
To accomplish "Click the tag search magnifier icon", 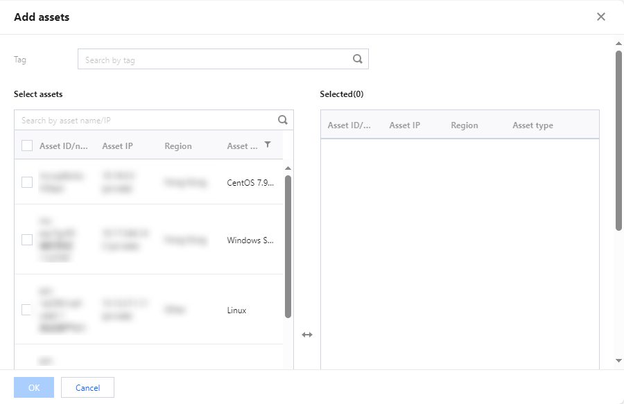I will coord(358,59).
